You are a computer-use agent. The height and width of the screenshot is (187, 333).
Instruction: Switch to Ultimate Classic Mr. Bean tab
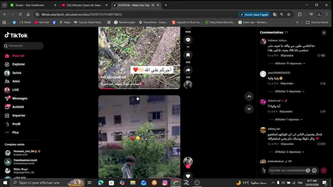85,5
